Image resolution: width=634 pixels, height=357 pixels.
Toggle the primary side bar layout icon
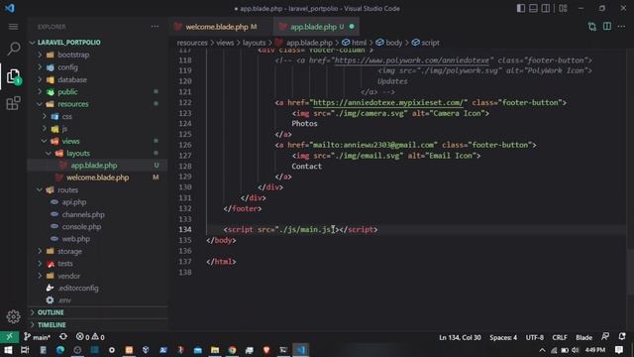pyautogui.click(x=521, y=8)
